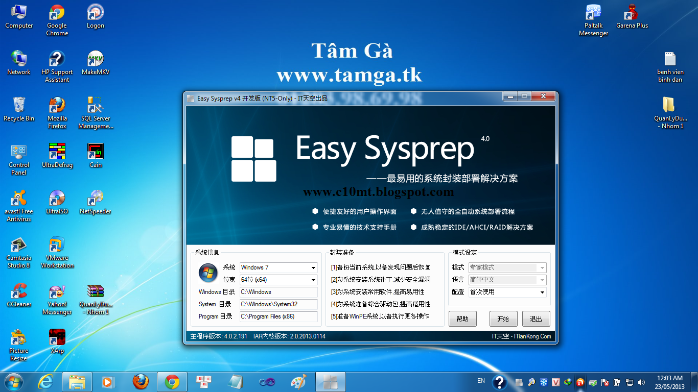Open the volume speaker tray icon
This screenshot has width=698, height=392.
(642, 382)
